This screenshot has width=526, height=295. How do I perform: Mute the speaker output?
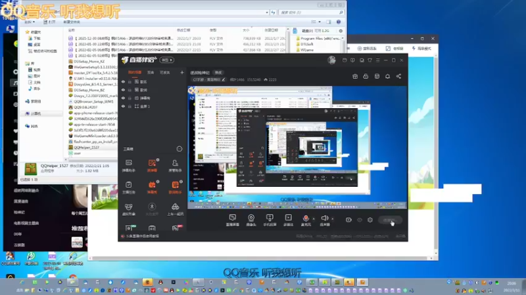pos(324,220)
